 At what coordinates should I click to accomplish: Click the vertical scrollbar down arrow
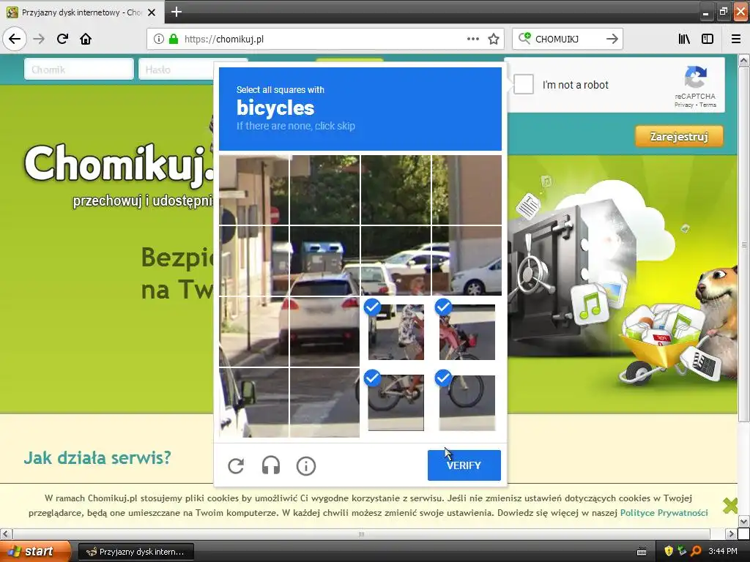point(743,521)
